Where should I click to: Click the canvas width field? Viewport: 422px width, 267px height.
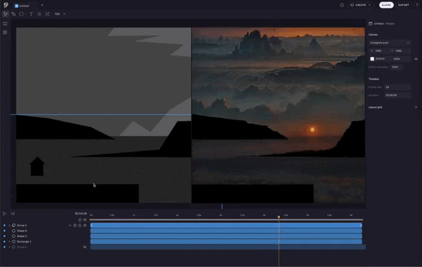379,51
